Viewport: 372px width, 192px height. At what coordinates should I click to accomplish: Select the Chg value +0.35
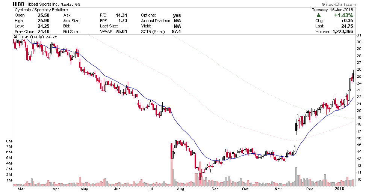(347, 21)
